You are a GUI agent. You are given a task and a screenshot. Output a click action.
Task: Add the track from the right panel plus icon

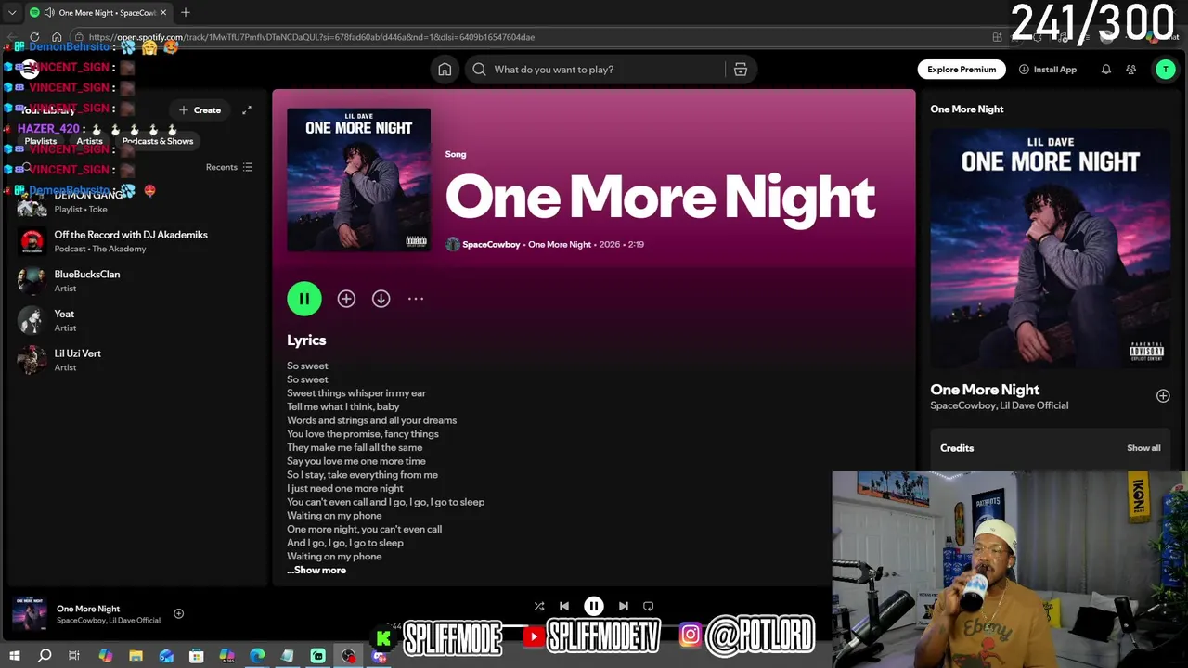pos(1163,396)
